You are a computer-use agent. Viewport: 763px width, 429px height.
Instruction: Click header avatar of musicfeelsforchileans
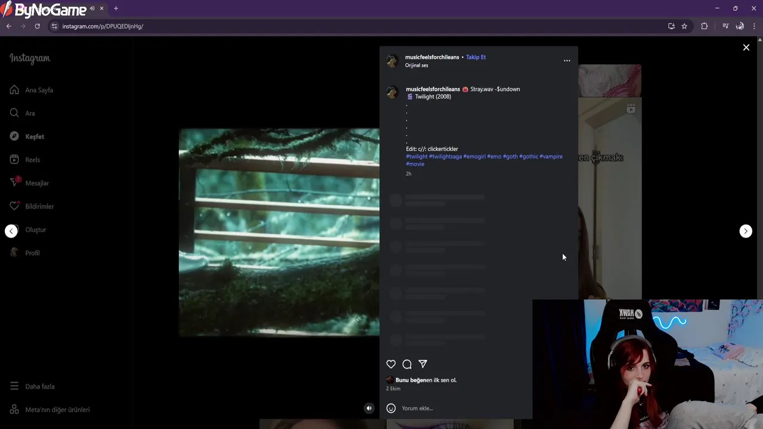pyautogui.click(x=392, y=61)
